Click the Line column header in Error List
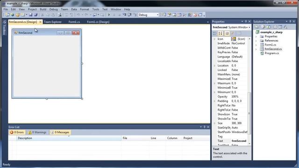The width and height of the screenshot is (299, 168). tap(157, 138)
